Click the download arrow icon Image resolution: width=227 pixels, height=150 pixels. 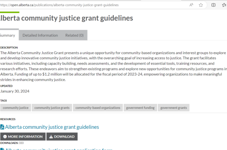(51, 137)
